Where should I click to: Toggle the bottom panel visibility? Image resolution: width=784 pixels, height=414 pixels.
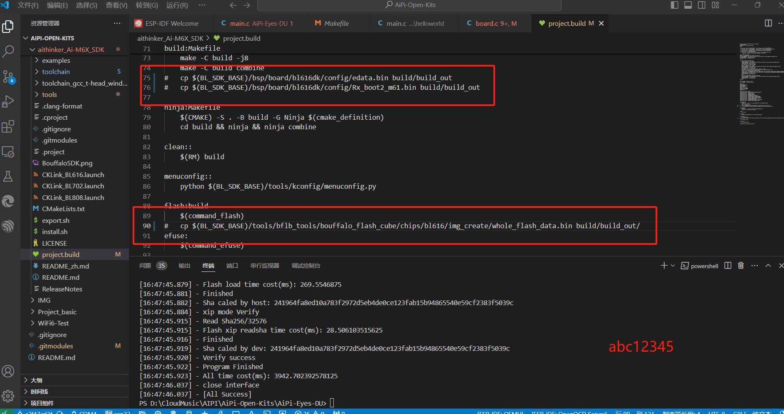(688, 5)
